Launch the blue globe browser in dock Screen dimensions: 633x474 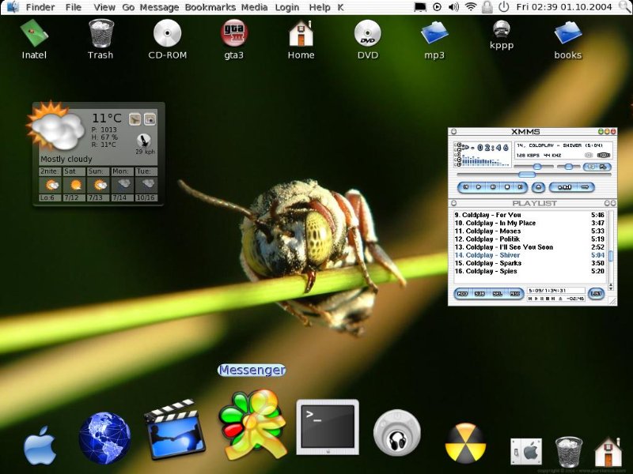coord(104,438)
